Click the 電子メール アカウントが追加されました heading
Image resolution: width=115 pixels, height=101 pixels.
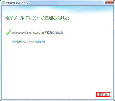pos(37,18)
